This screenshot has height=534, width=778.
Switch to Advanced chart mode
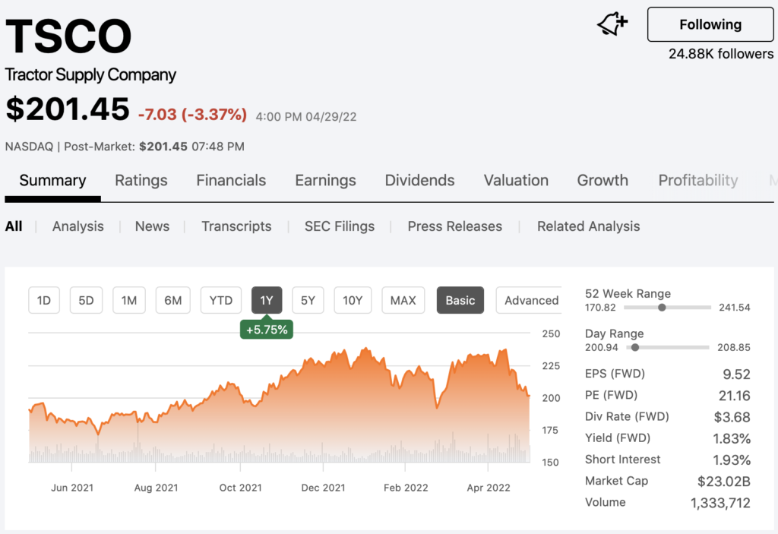530,300
